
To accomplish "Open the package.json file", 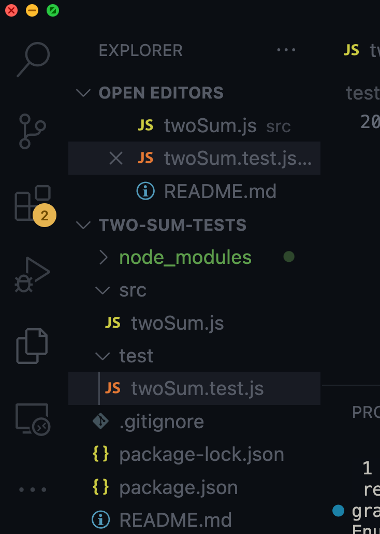I will (178, 487).
